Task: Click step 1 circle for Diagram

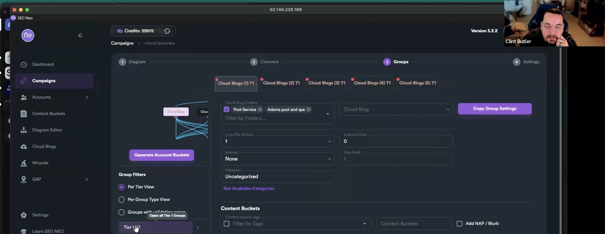Action: (122, 62)
